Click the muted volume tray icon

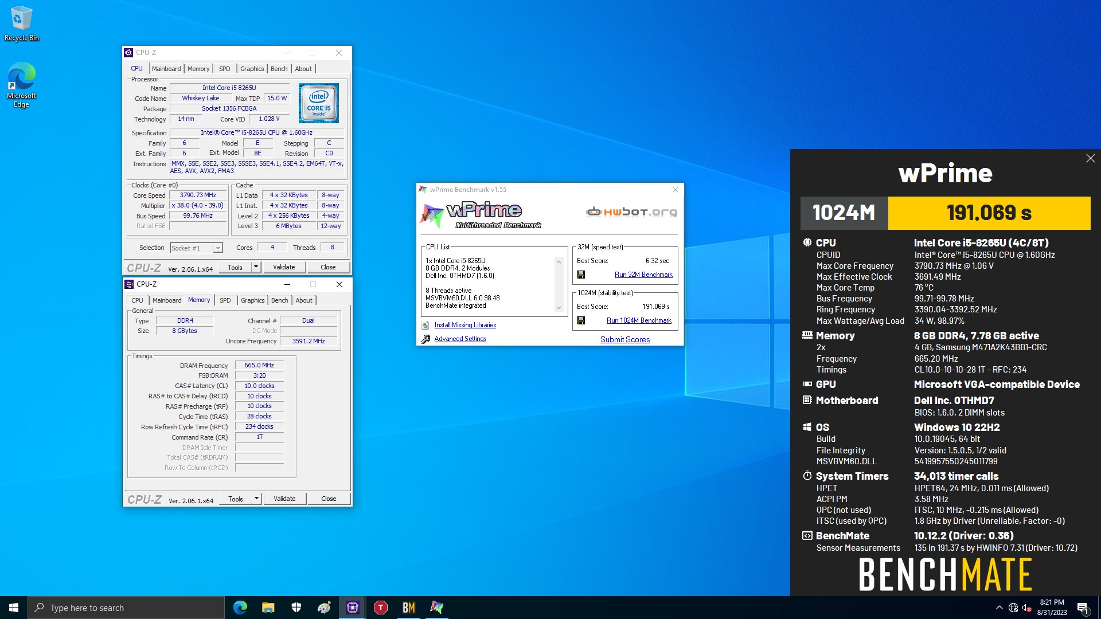(x=1027, y=608)
